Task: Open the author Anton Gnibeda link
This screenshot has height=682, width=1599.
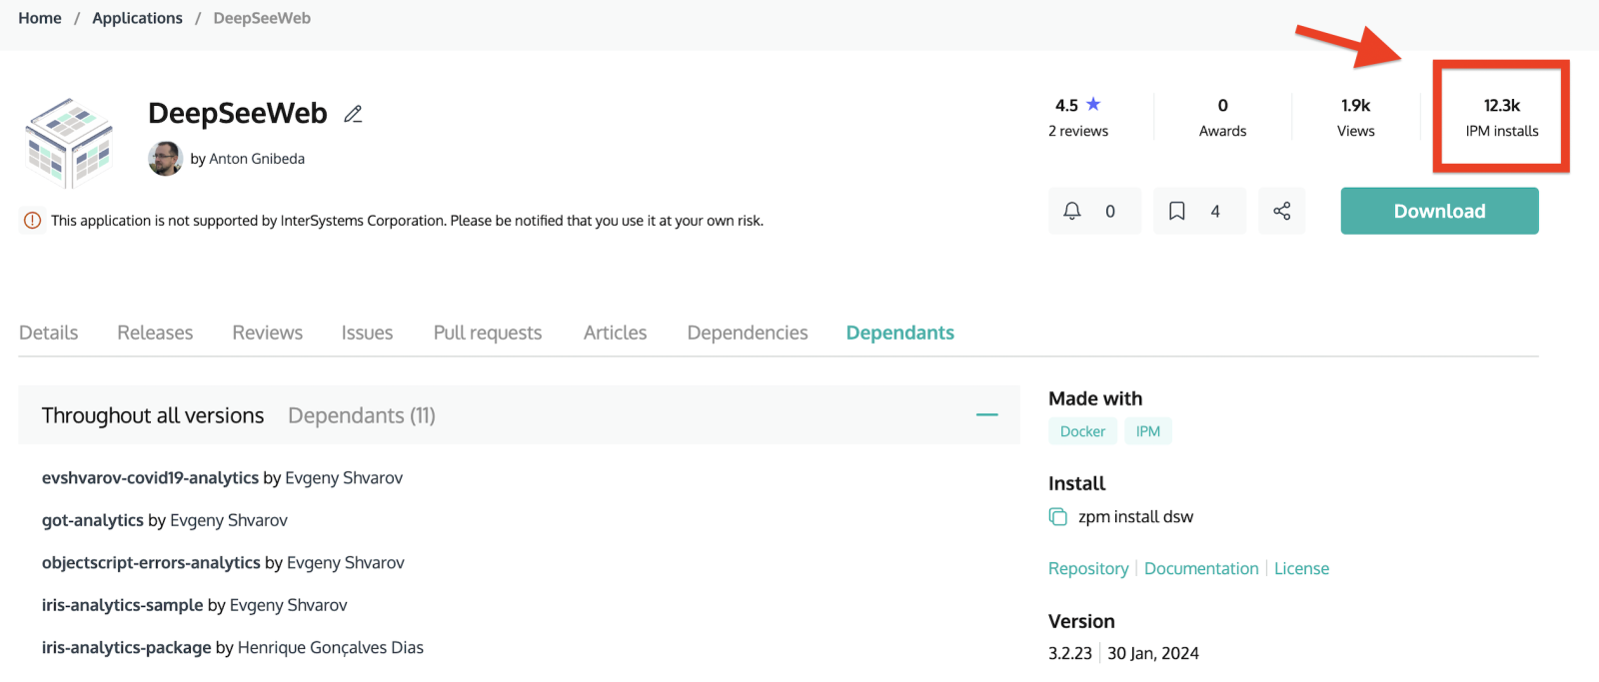Action: [257, 159]
